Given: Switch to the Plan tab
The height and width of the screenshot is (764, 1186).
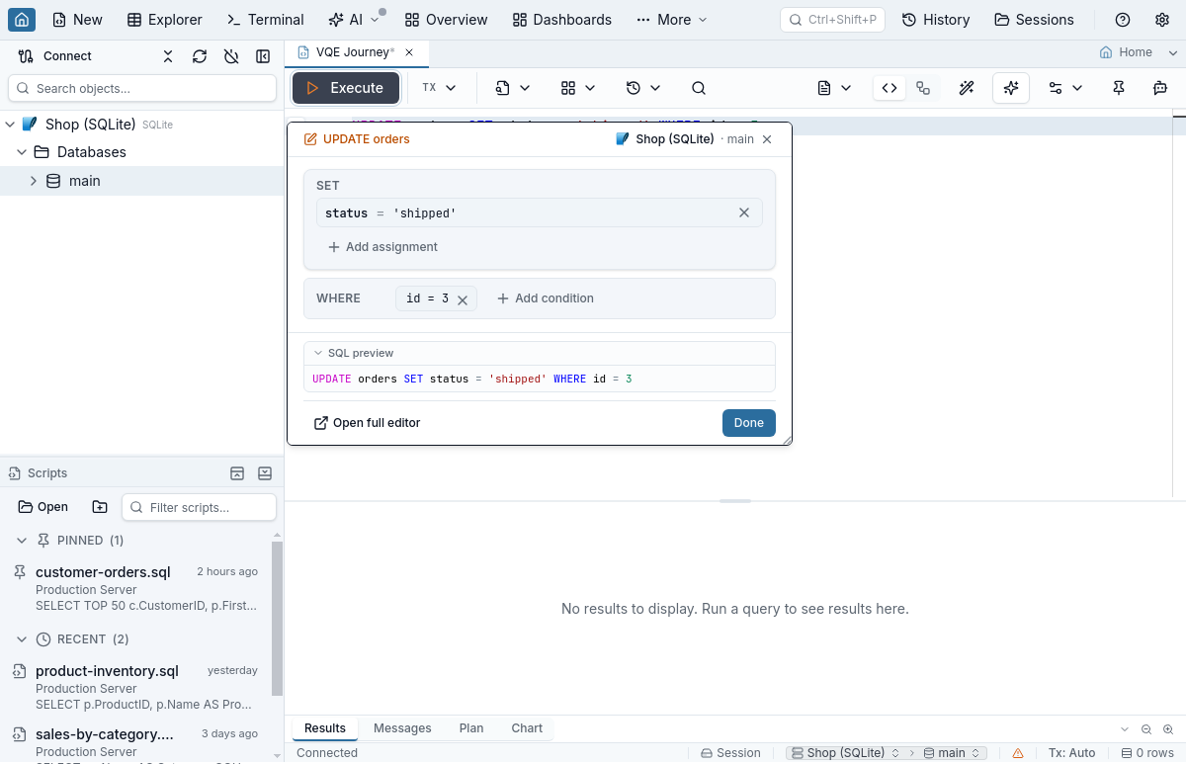Looking at the screenshot, I should coord(471,728).
